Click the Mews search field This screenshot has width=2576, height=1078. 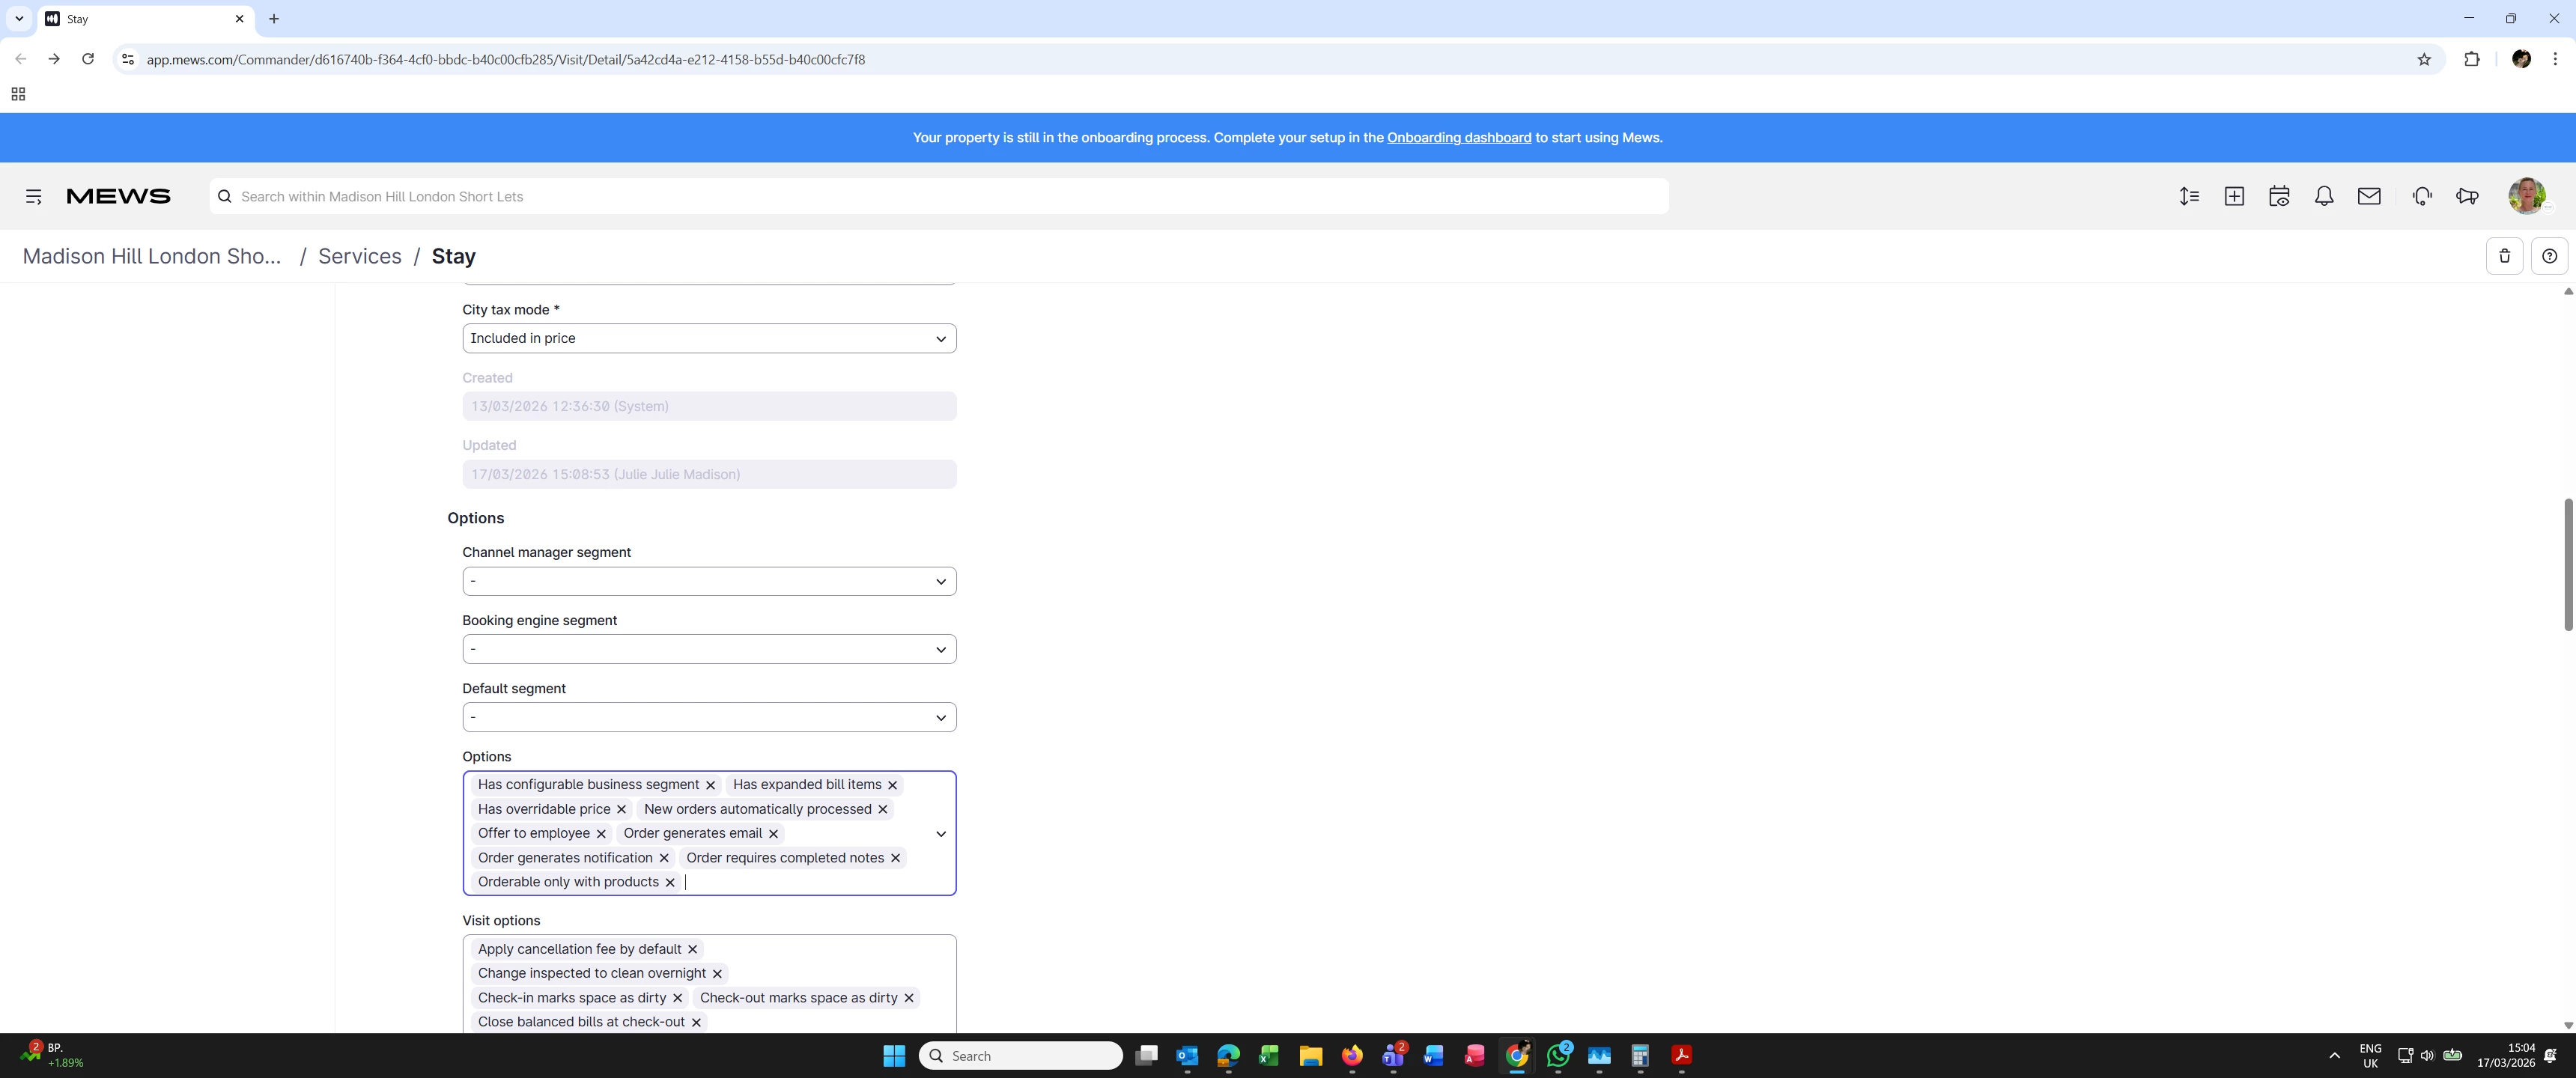pyautogui.click(x=938, y=196)
